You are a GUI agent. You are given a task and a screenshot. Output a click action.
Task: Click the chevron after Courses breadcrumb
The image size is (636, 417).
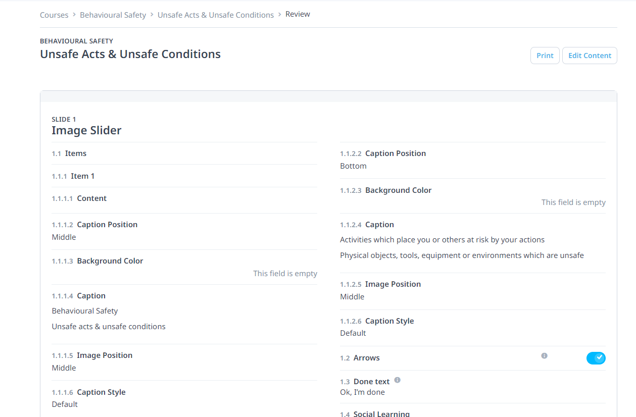coord(74,15)
